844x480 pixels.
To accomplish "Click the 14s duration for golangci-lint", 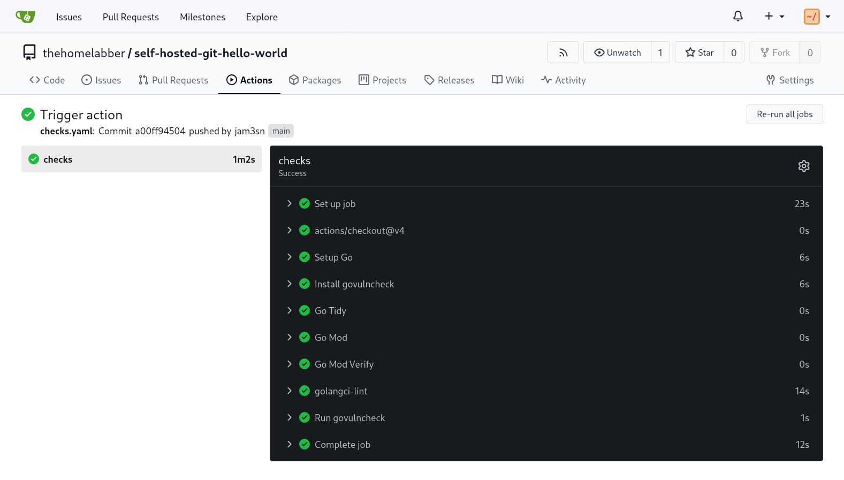I will click(x=802, y=391).
